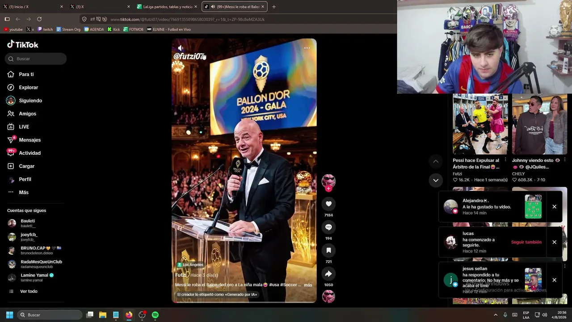The height and width of the screenshot is (322, 572).
Task: Open the Los Angeles location tag
Action: point(190,265)
